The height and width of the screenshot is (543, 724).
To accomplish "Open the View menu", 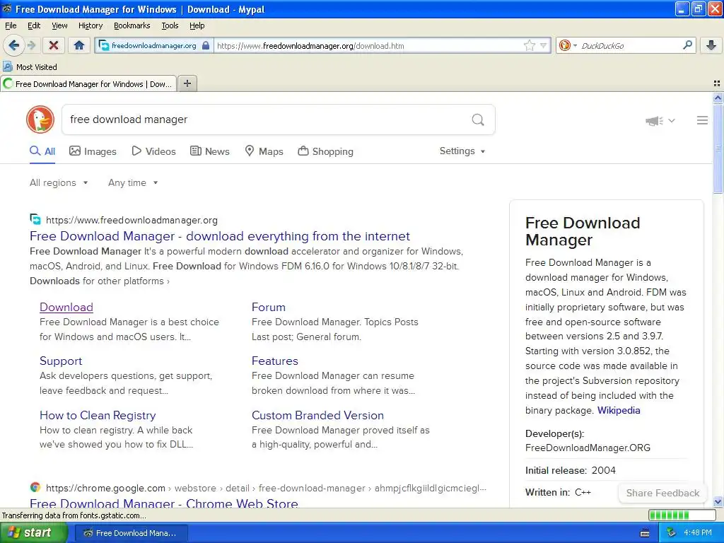I will (x=59, y=26).
